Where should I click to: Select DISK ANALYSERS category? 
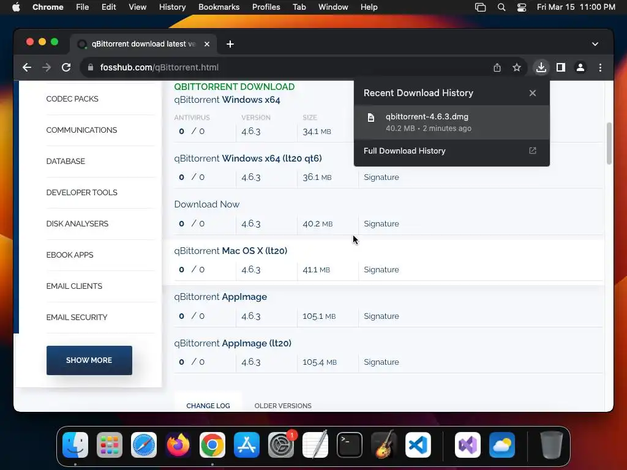click(77, 224)
